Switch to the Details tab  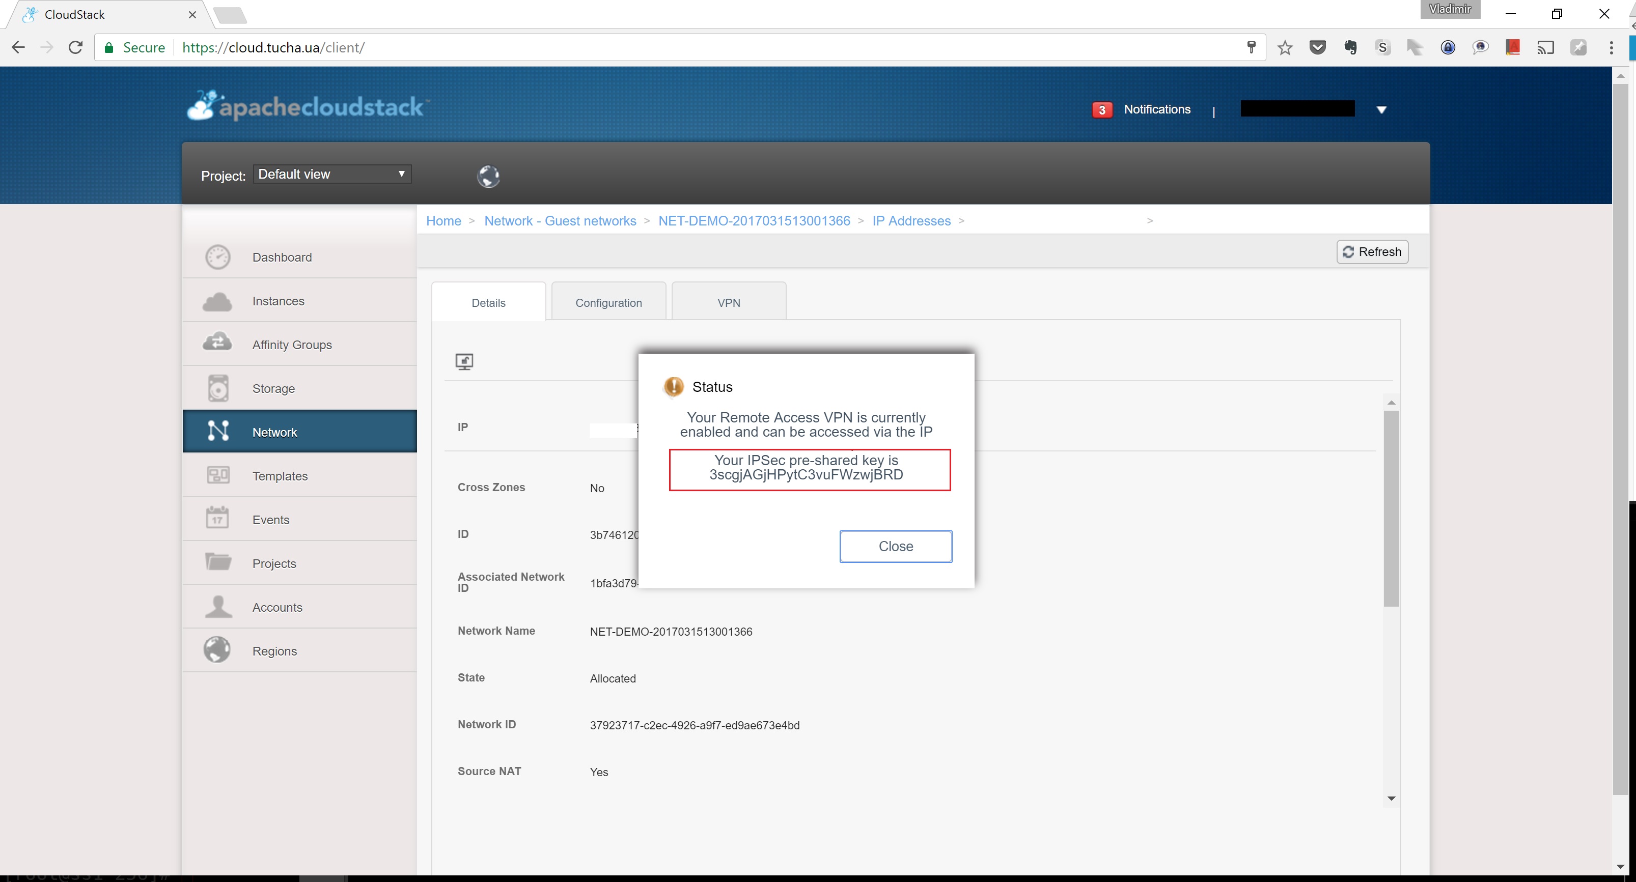[488, 302]
